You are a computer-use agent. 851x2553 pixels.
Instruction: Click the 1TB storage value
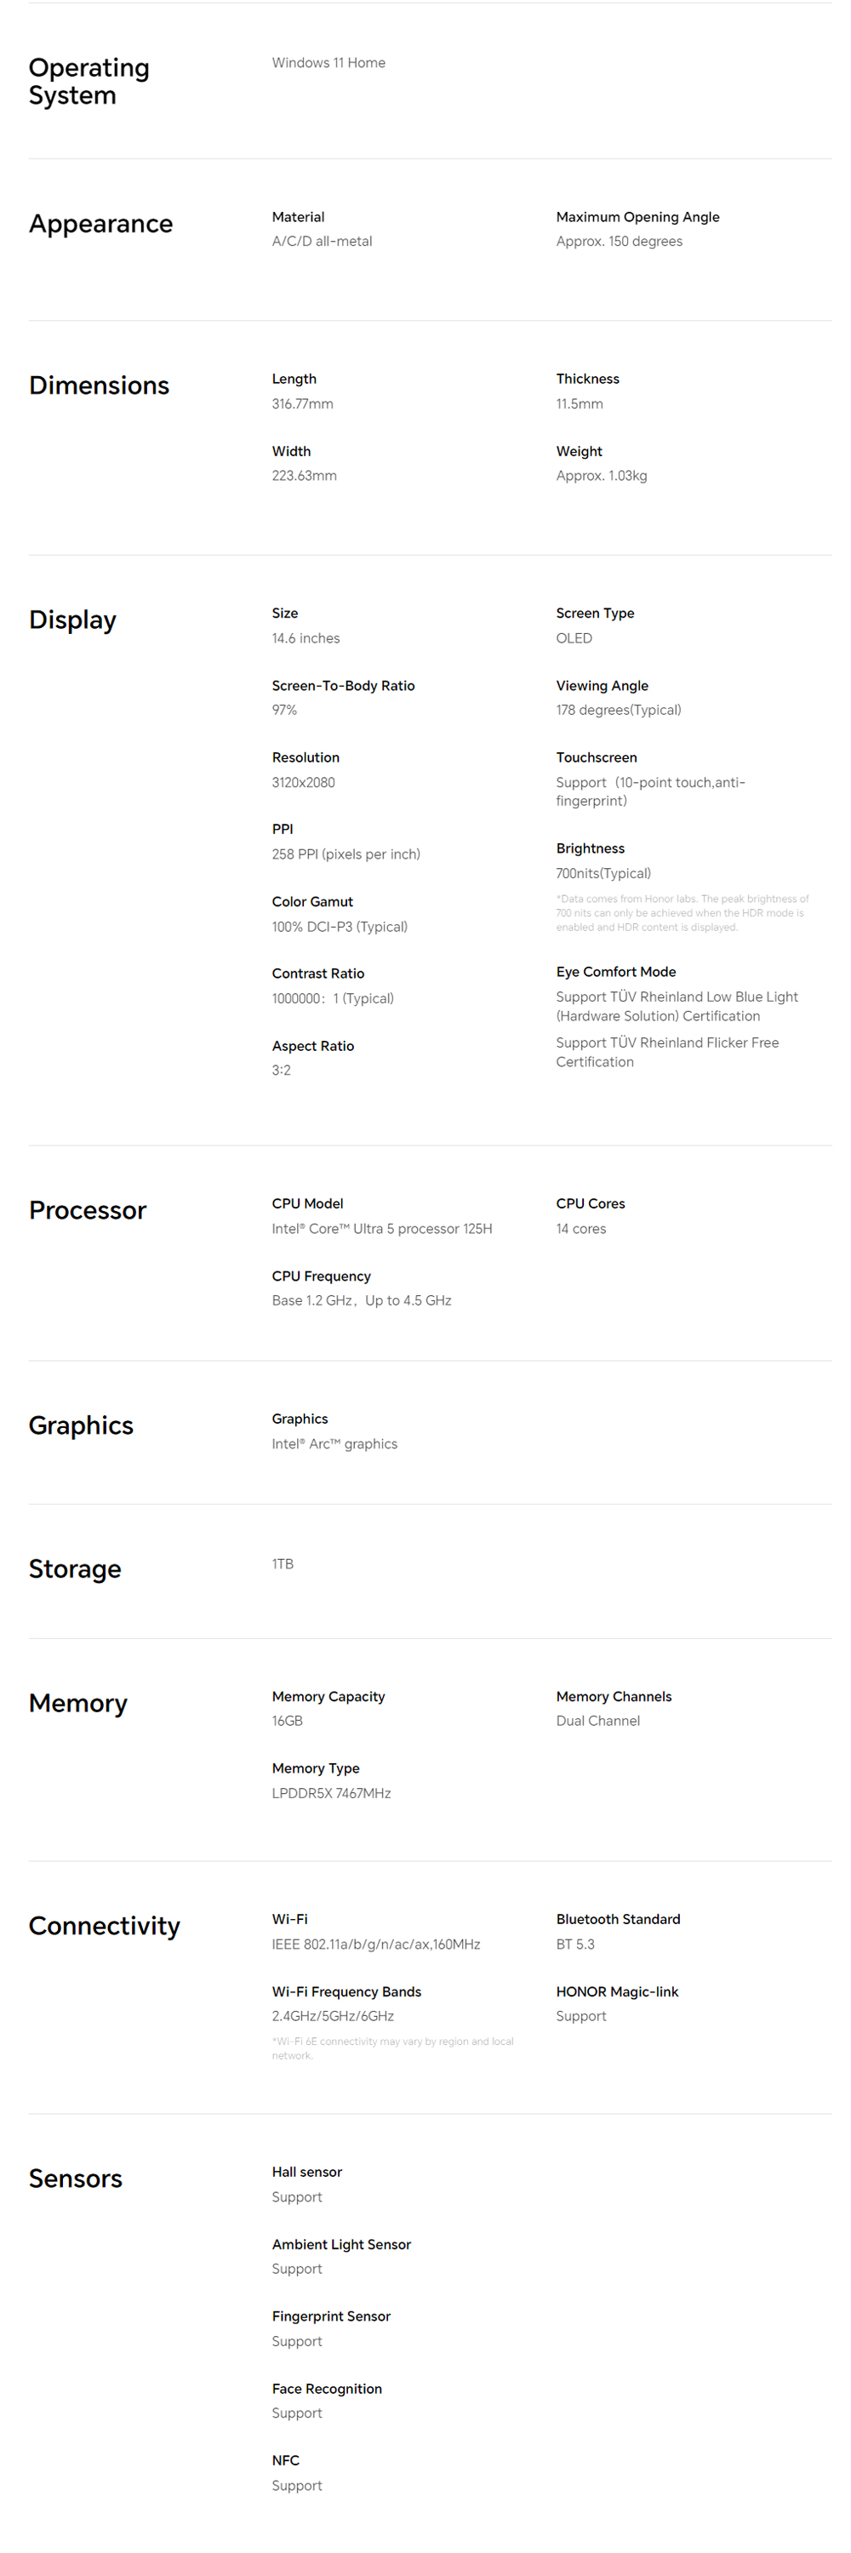283,1564
